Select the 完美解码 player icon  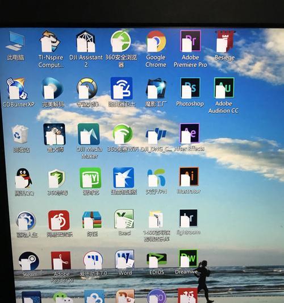click(52, 88)
